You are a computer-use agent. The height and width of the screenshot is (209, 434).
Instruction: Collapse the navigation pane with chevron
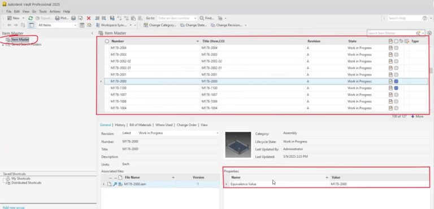pyautogui.click(x=92, y=33)
